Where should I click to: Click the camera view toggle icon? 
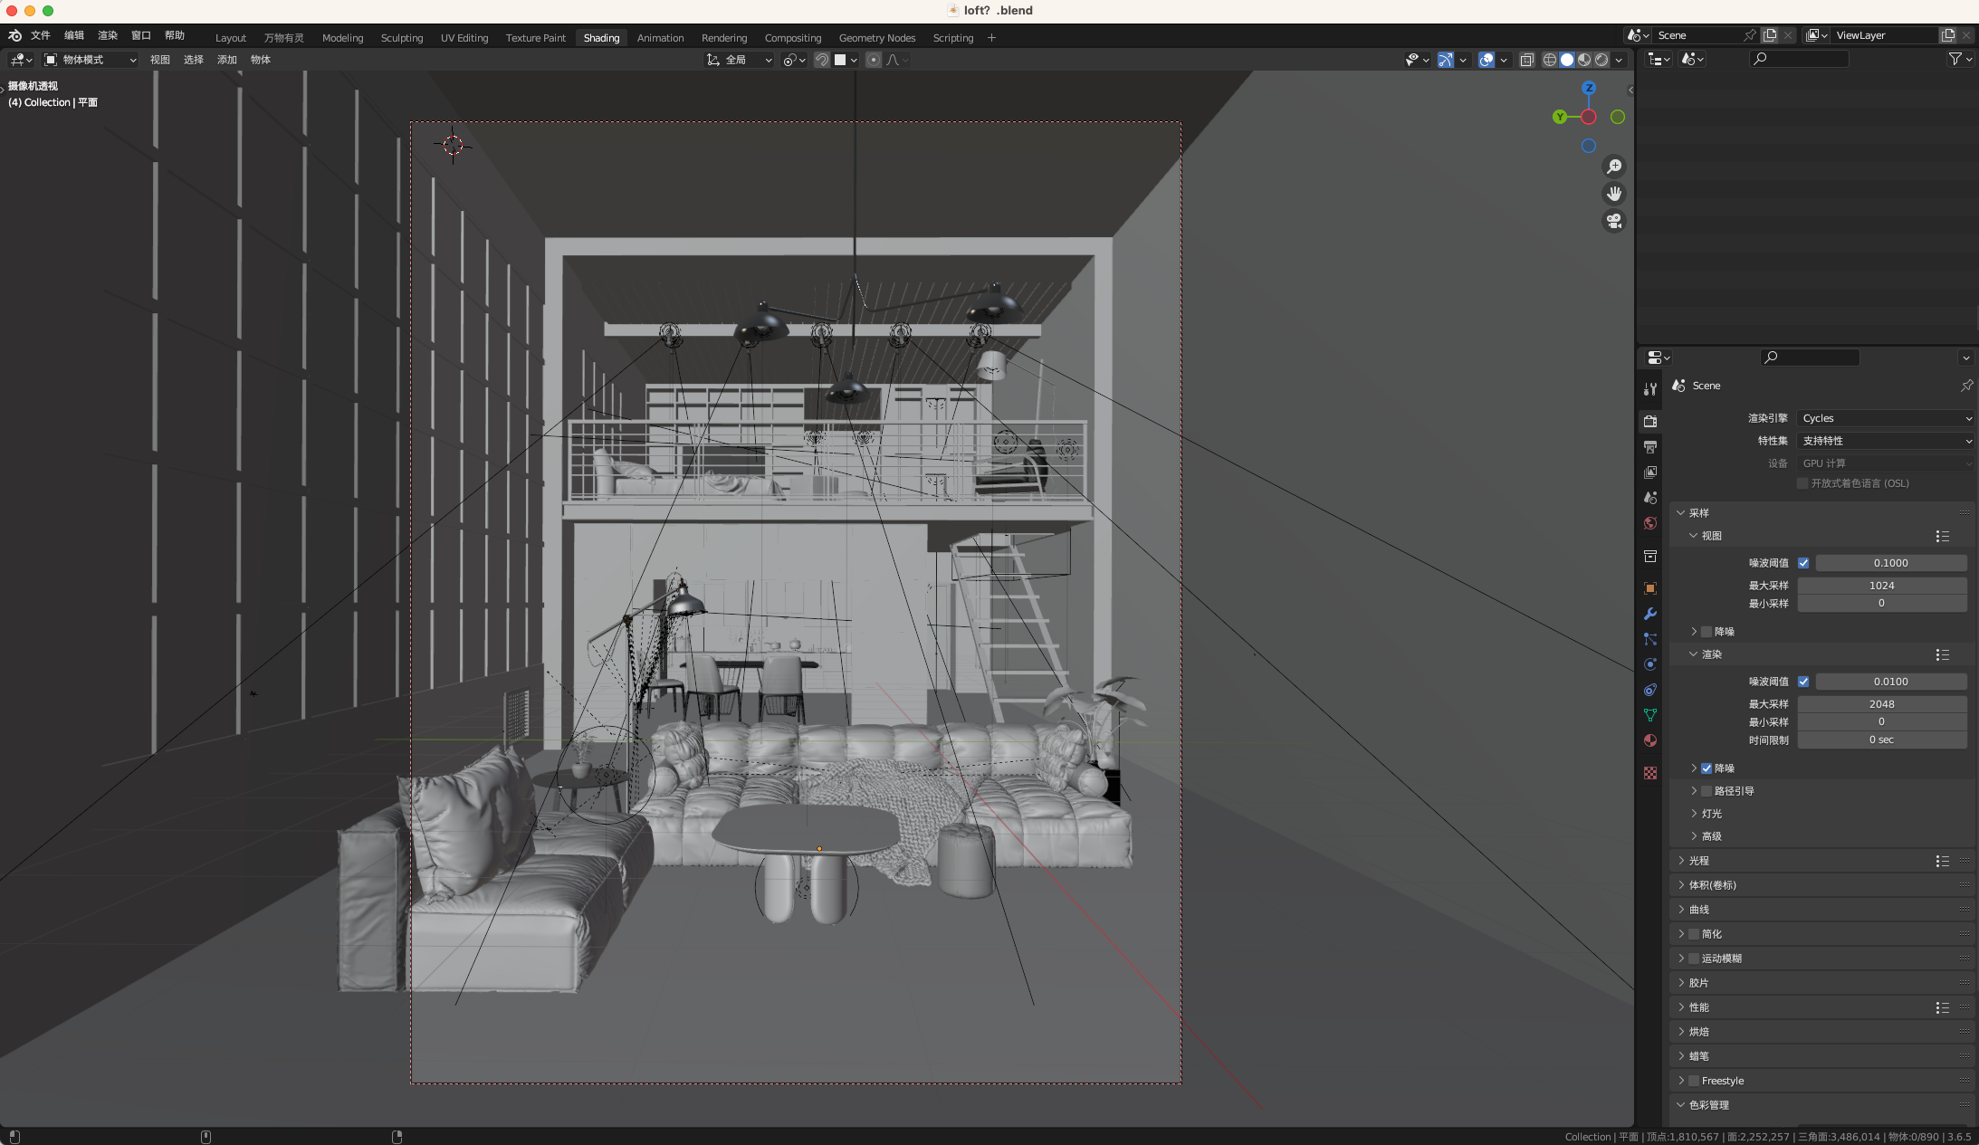1613,221
